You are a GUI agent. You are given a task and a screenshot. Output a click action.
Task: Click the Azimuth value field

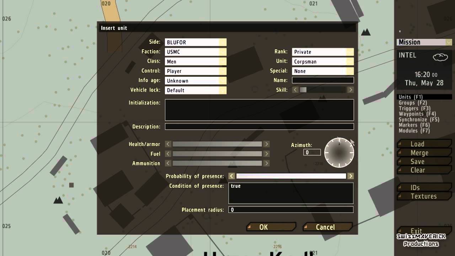312,152
